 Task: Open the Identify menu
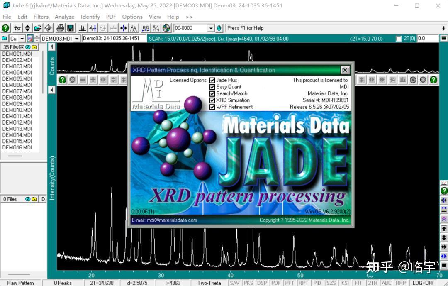[90, 17]
